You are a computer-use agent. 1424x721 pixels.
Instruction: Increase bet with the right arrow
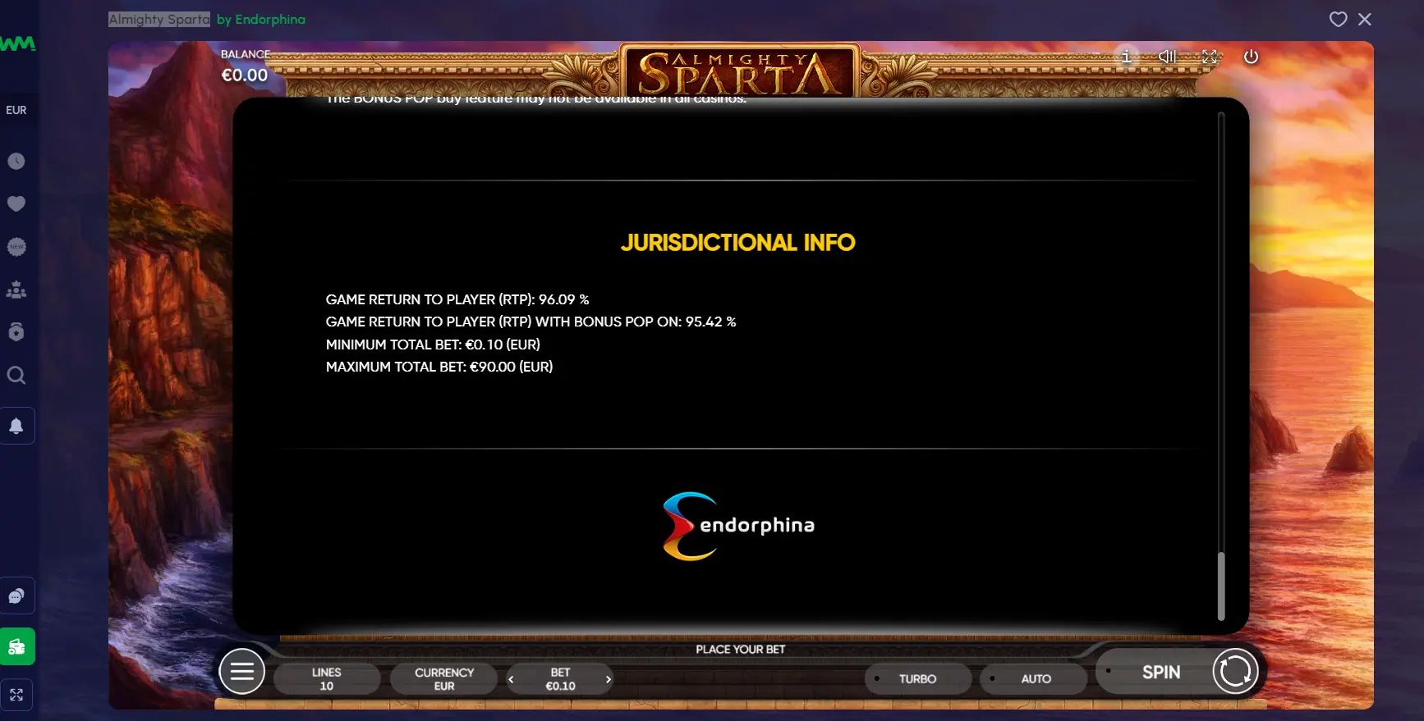tap(608, 679)
